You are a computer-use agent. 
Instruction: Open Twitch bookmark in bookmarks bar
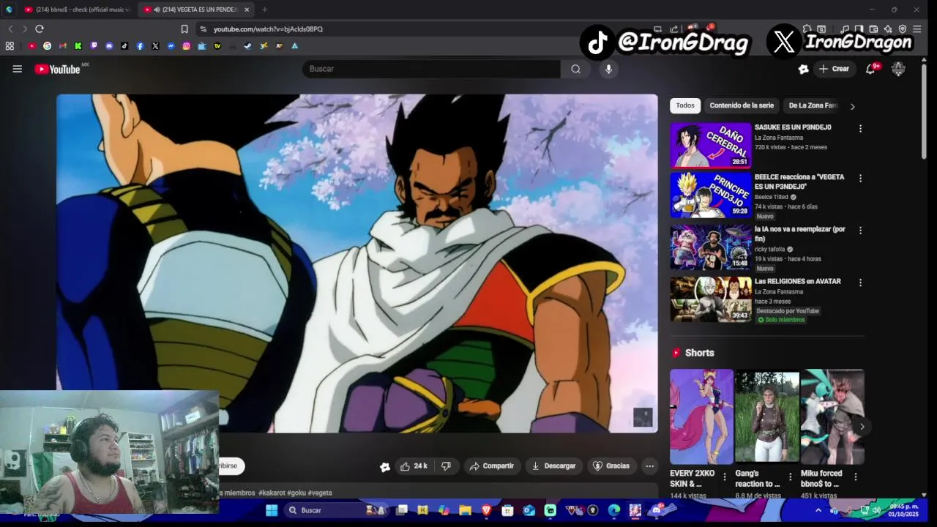94,45
